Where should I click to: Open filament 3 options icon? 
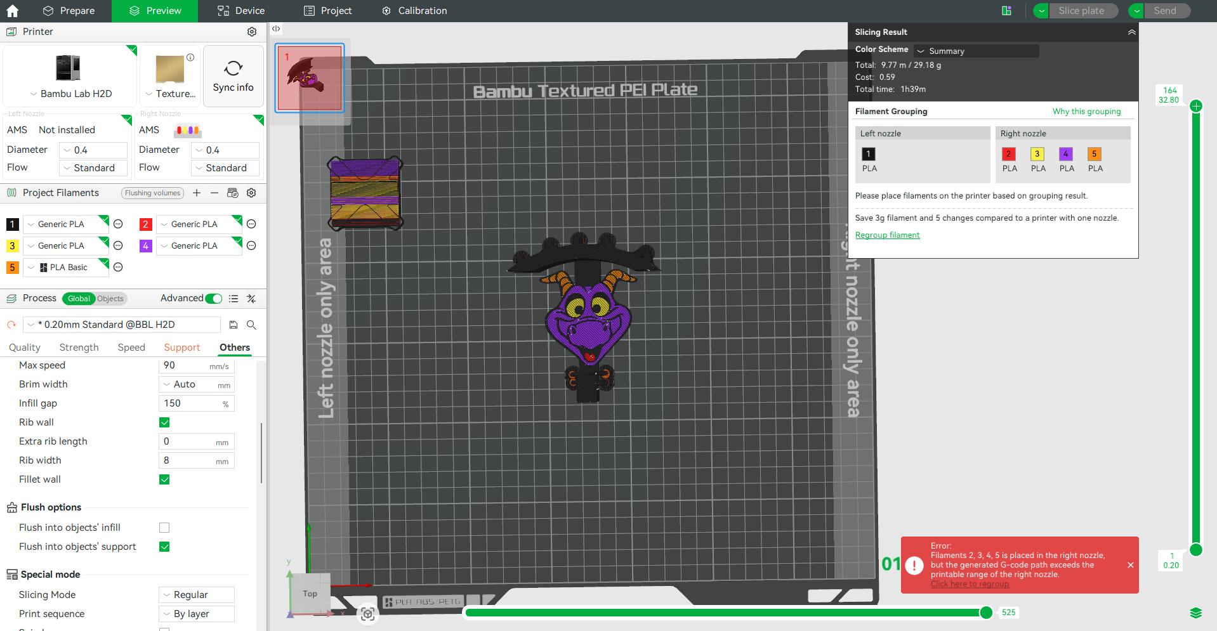[118, 245]
